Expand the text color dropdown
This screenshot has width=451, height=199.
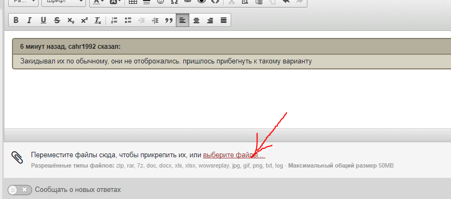(x=98, y=2)
